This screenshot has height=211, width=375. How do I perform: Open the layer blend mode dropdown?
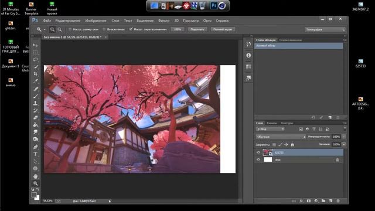click(x=281, y=137)
